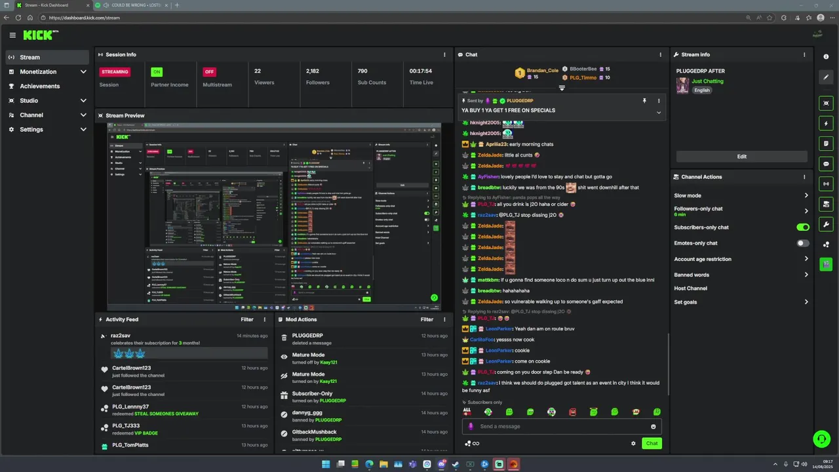The height and width of the screenshot is (472, 839).
Task: Click LeonParker username saying cookie
Action: [x=499, y=350]
